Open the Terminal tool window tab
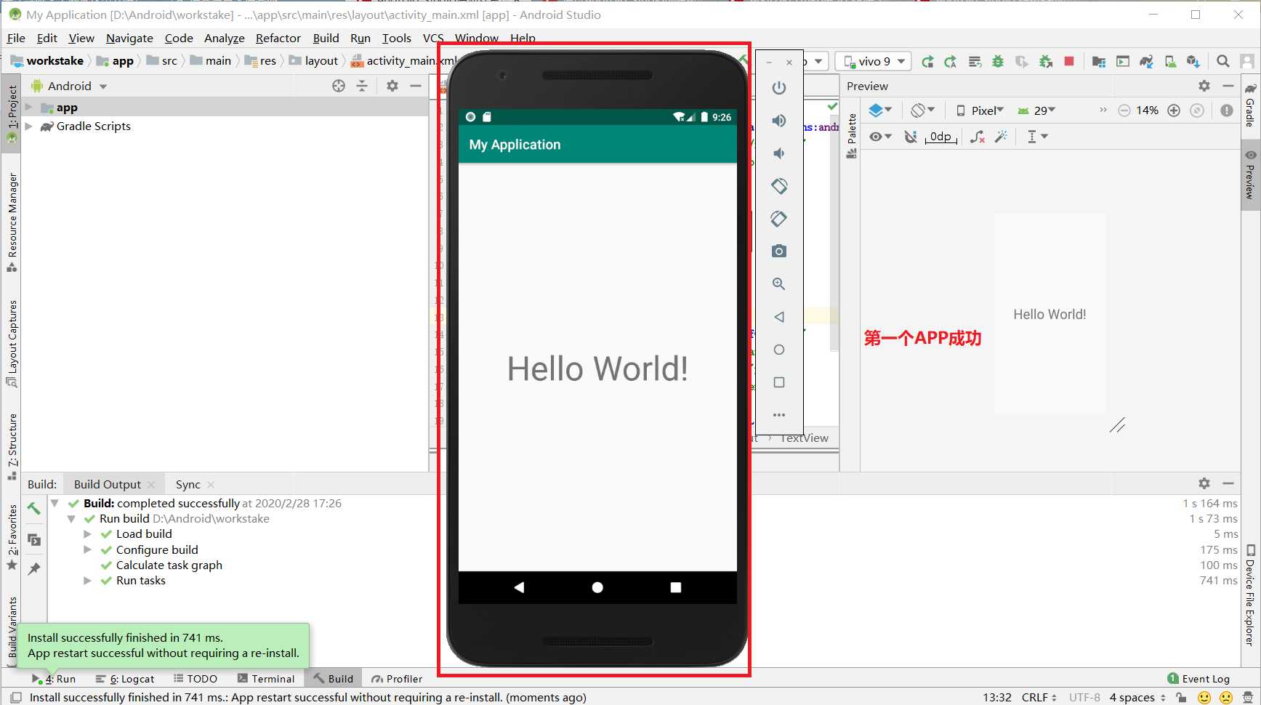Screen dimensions: 1261x705 [266, 679]
